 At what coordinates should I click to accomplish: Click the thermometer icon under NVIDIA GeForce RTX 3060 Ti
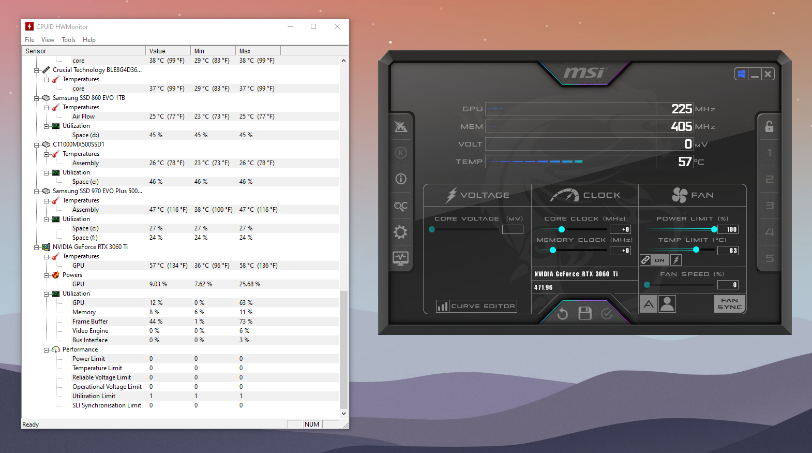pyautogui.click(x=56, y=256)
